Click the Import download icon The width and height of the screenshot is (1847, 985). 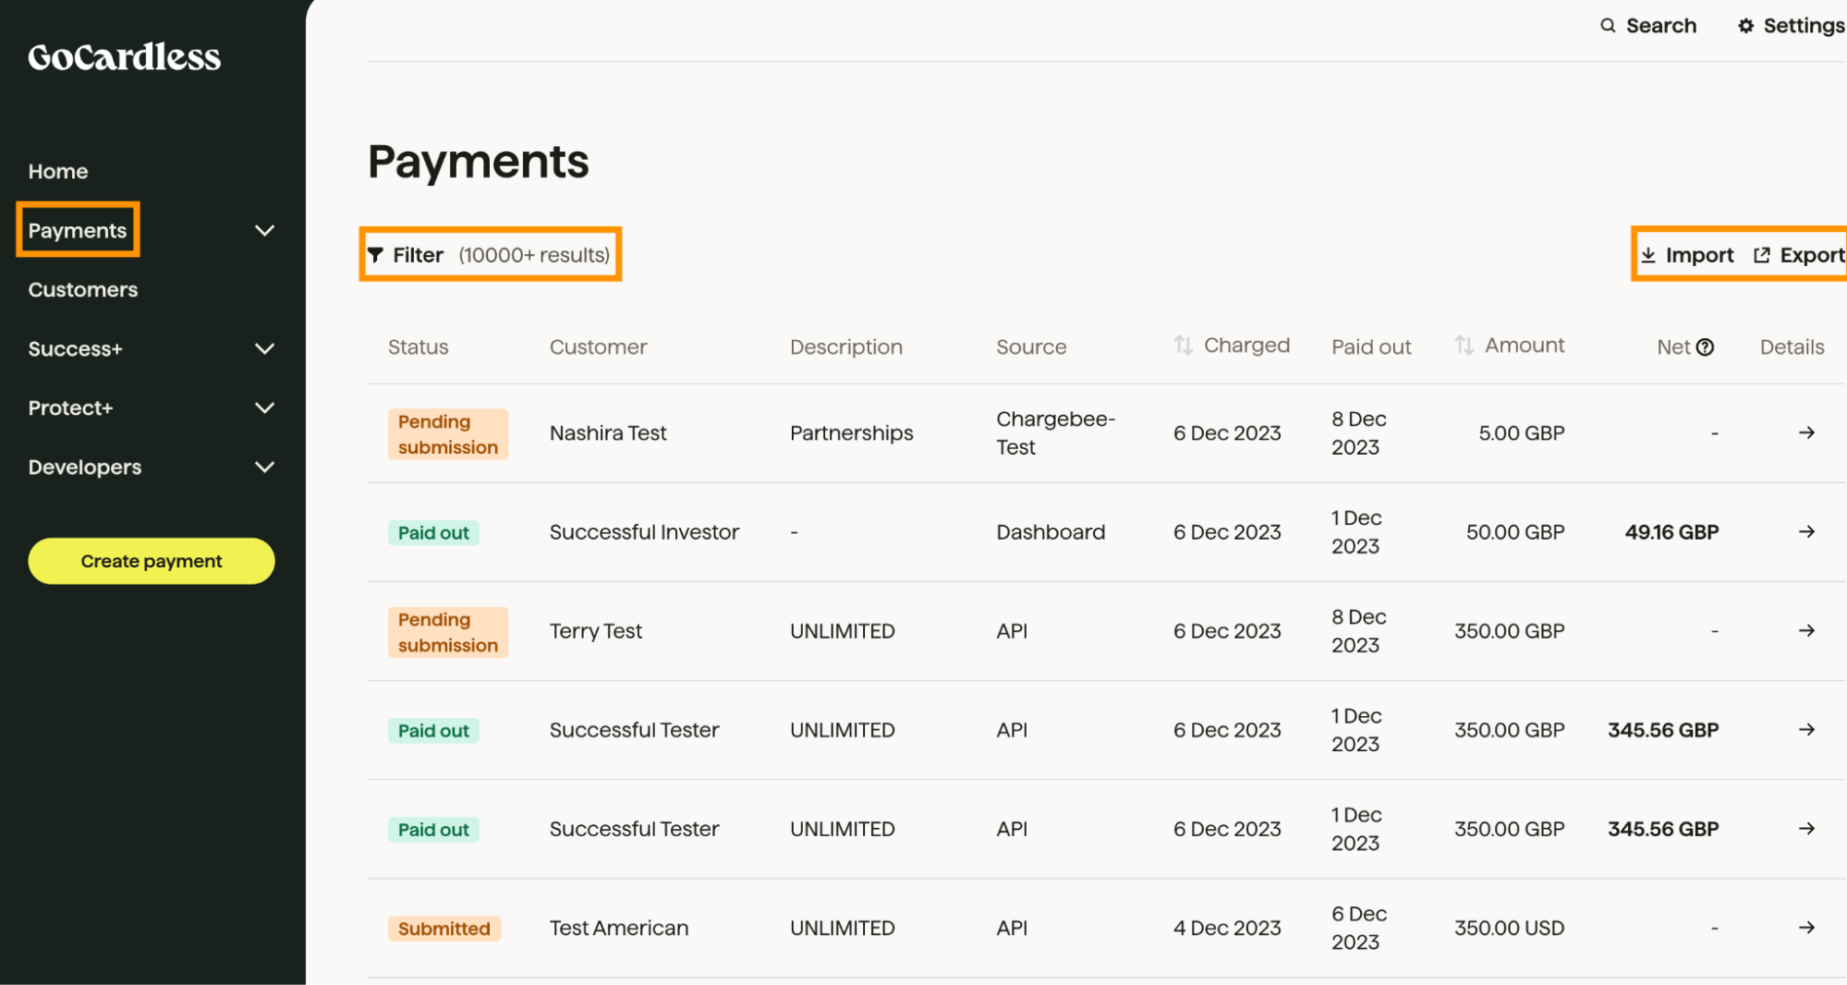tap(1651, 255)
